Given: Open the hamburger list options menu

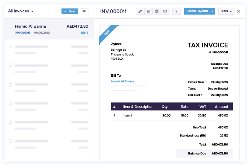Looking at the screenshot, I should coord(84,11).
